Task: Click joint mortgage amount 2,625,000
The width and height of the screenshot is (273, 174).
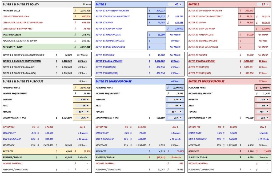Action: [x=48, y=145]
